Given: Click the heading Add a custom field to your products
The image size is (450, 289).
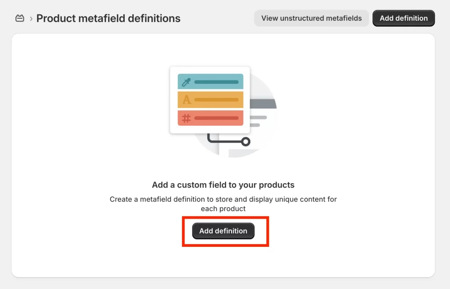Looking at the screenshot, I should coord(223,185).
